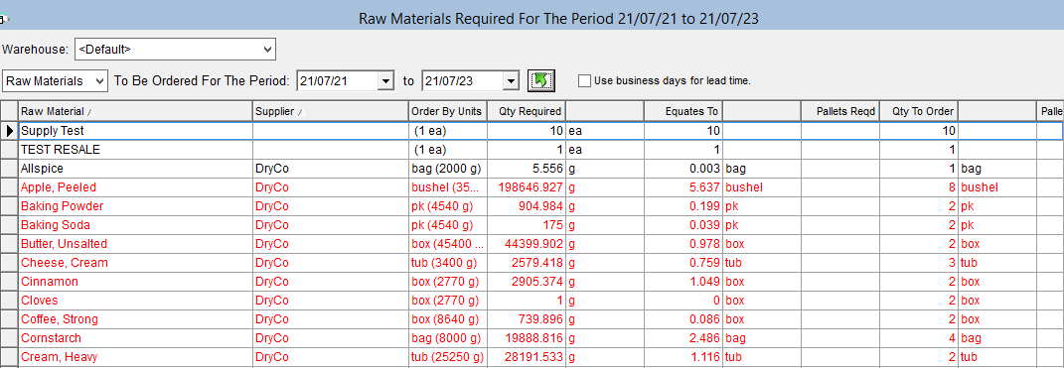Select the Supply Test row indicator
Image resolution: width=1064 pixels, height=368 pixels.
[10, 131]
